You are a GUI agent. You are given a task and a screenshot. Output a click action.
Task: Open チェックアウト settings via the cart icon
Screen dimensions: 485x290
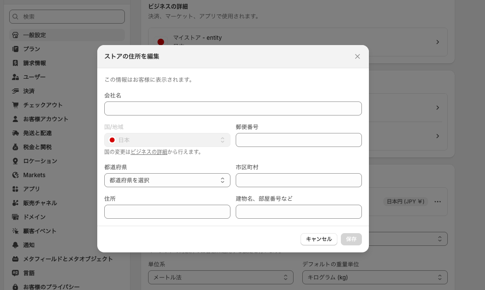click(x=16, y=105)
